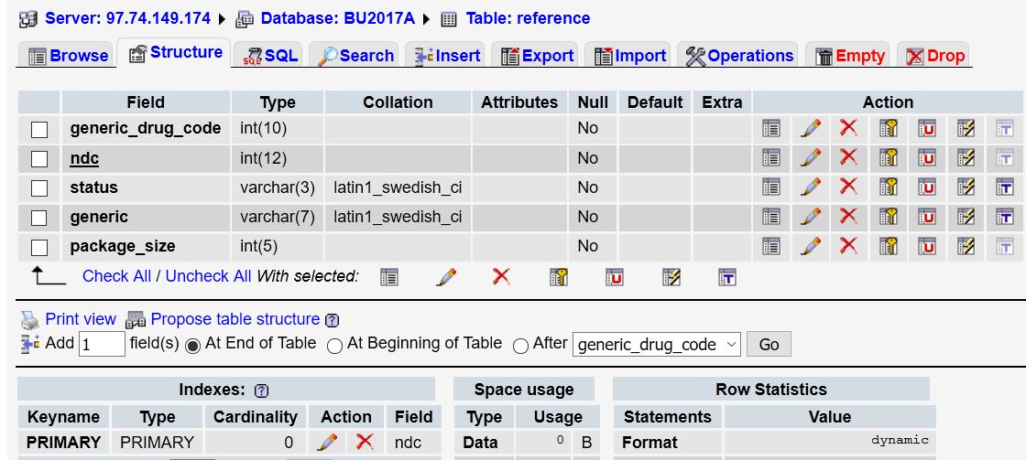Image resolution: width=1026 pixels, height=460 pixels.
Task: Set primary key icon on status row
Action: point(888,187)
